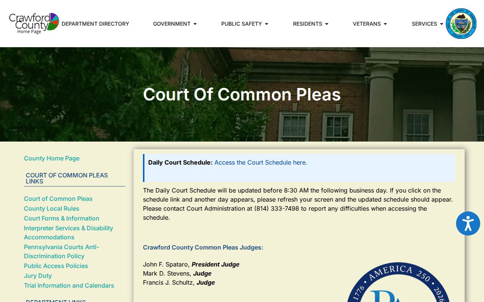Image resolution: width=484 pixels, height=302 pixels.
Task: Open County Local Rules link
Action: pos(51,208)
